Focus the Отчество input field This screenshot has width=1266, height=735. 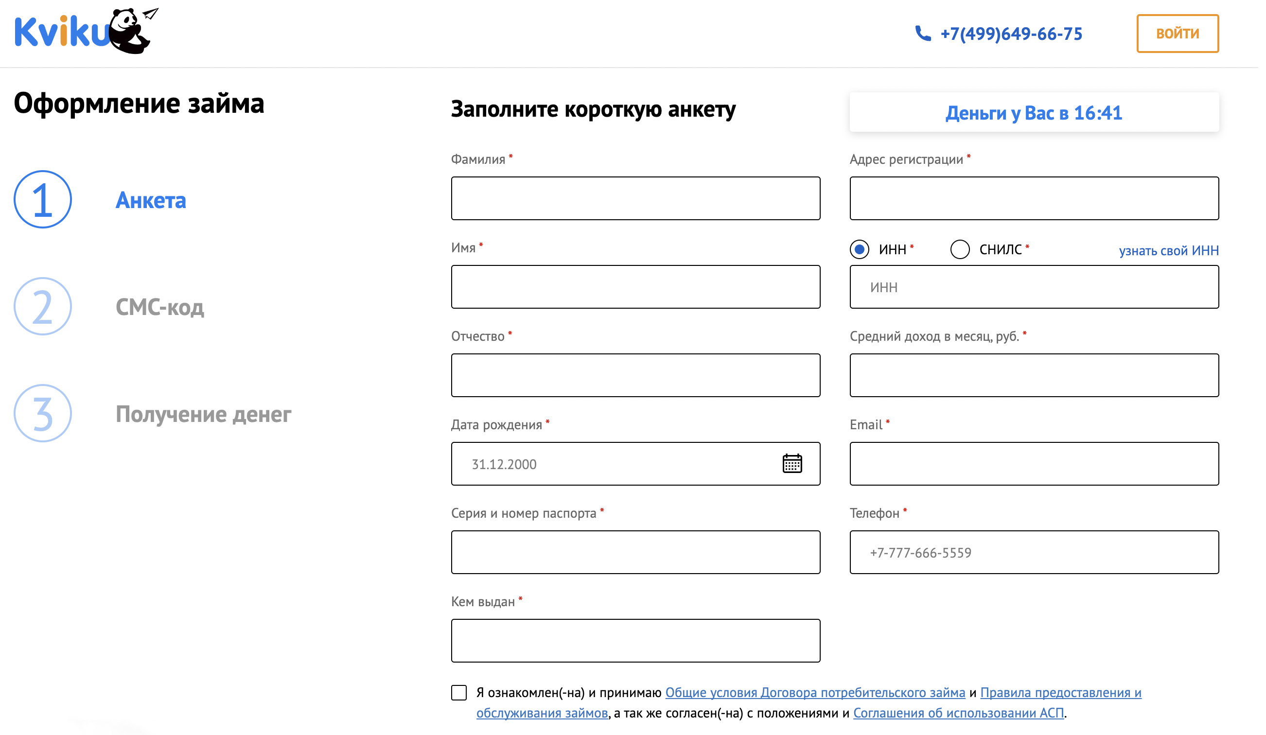636,375
